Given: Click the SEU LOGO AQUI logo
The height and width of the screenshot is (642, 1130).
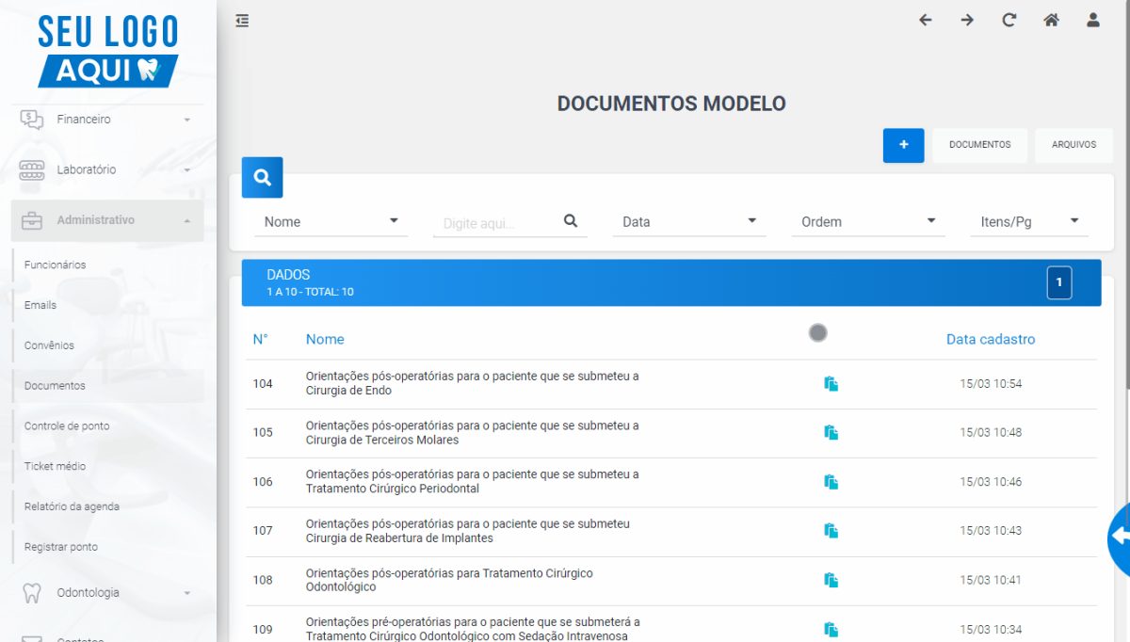Looking at the screenshot, I should pos(108,50).
